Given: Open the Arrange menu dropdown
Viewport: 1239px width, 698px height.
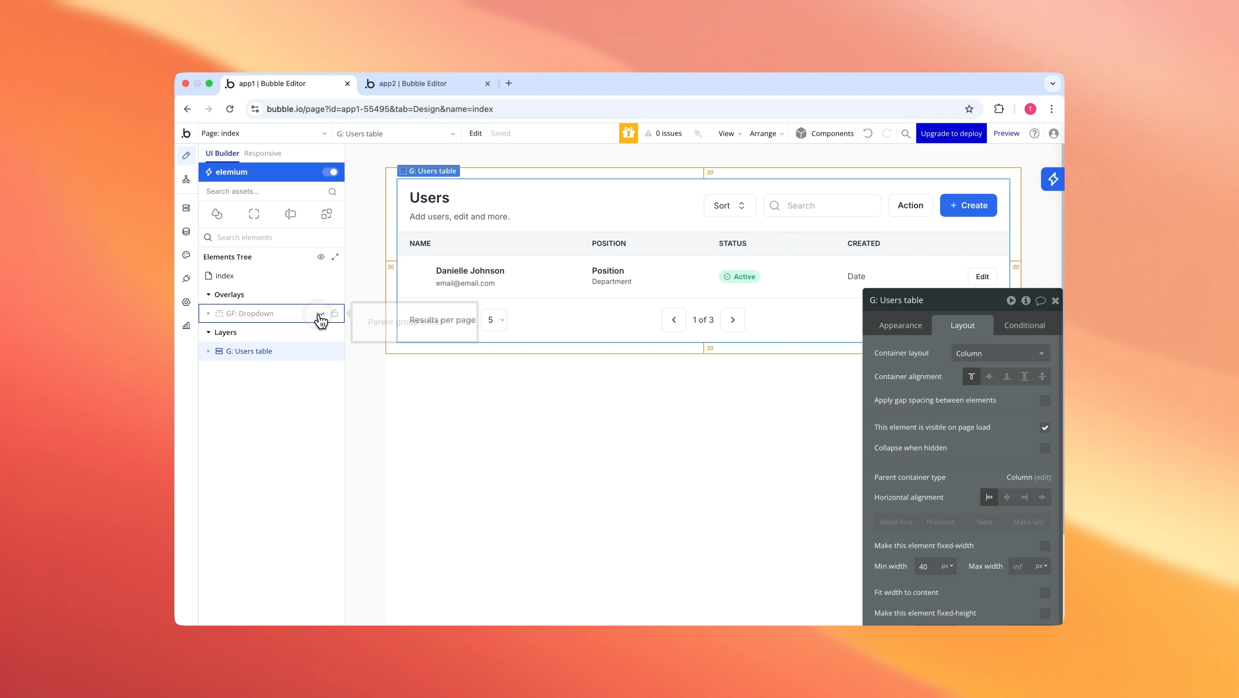Looking at the screenshot, I should 766,134.
